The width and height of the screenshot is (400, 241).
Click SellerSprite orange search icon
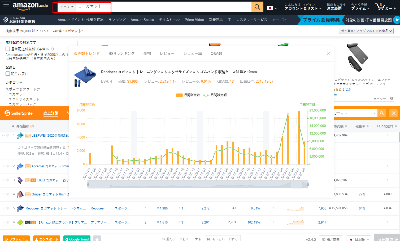coord(382,113)
